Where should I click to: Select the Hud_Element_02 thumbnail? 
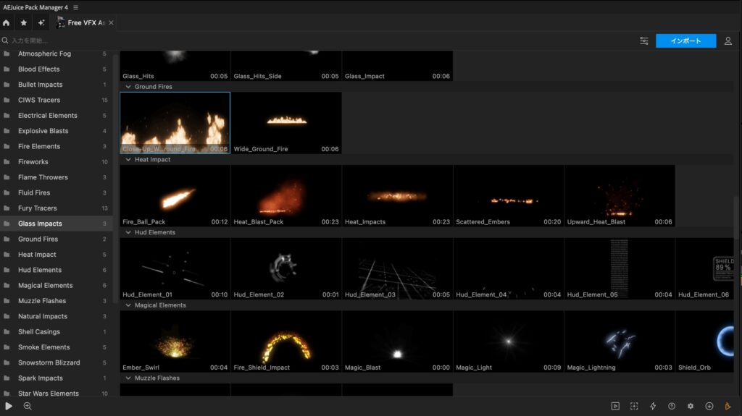[x=286, y=268]
